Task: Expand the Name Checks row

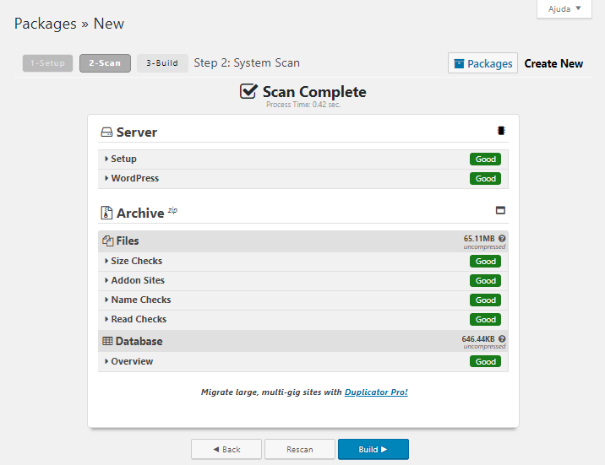Action: click(140, 300)
